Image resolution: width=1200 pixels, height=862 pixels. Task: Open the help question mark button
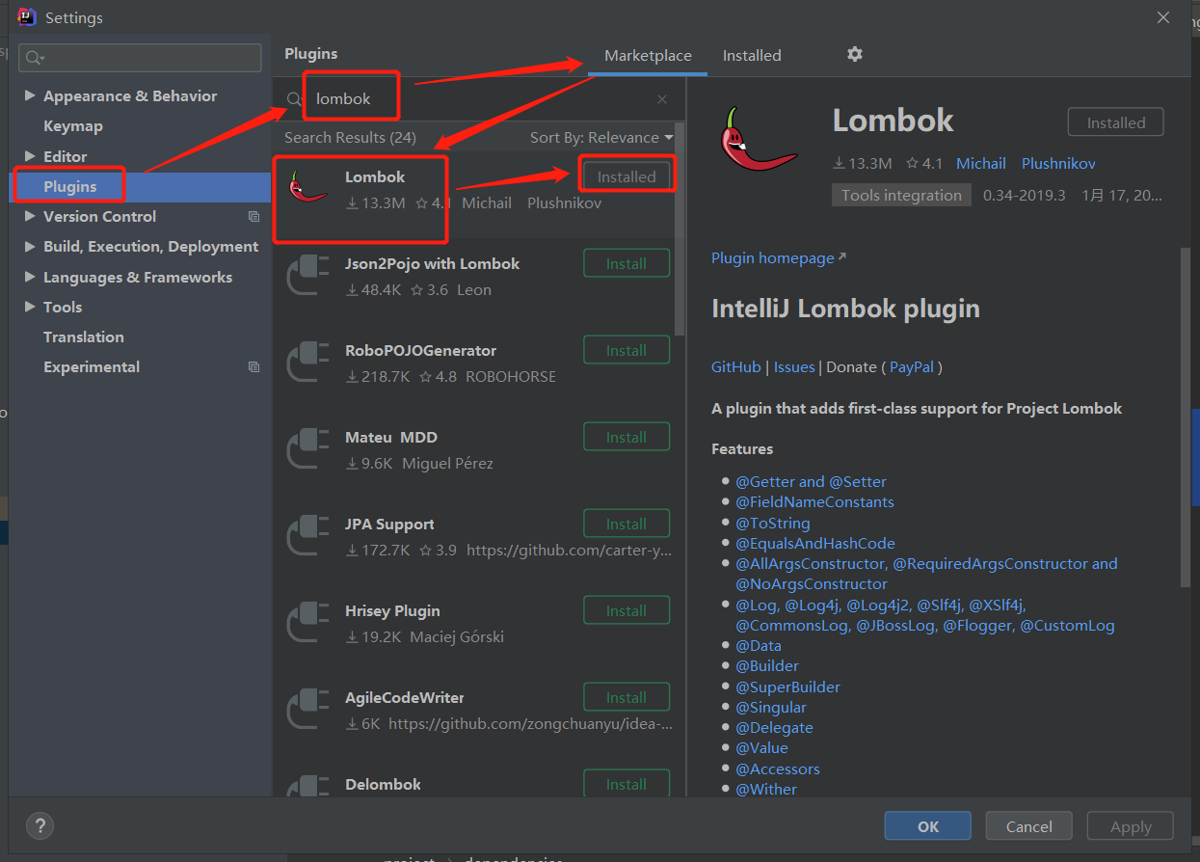(x=40, y=825)
